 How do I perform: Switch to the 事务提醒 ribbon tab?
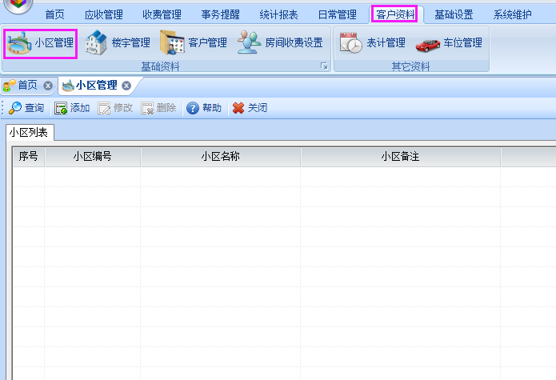tap(220, 14)
